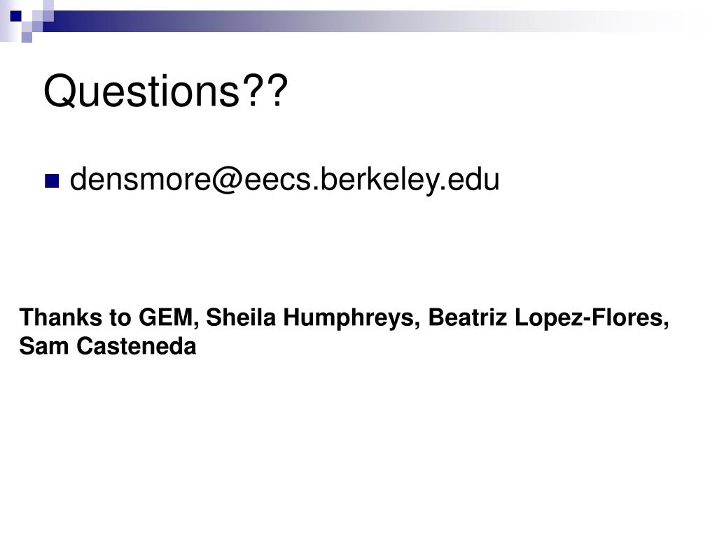The height and width of the screenshot is (537, 717).
Task: Click the "@" symbol in the email address
Action: tap(227, 180)
